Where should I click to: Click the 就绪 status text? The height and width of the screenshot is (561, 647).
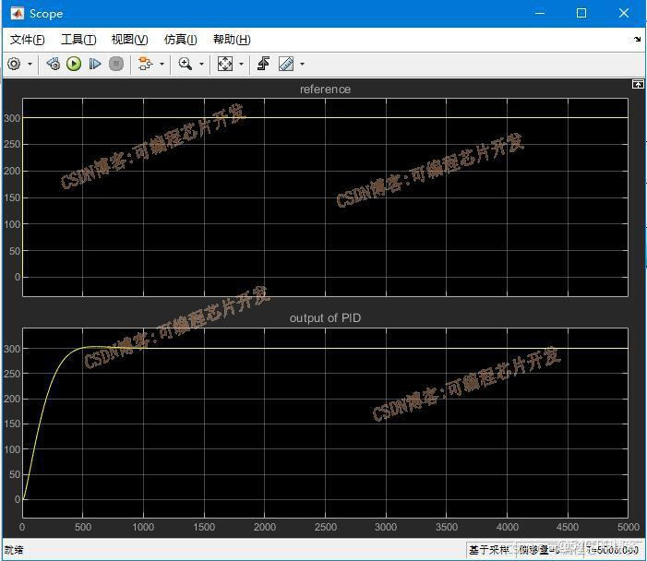coord(14,550)
